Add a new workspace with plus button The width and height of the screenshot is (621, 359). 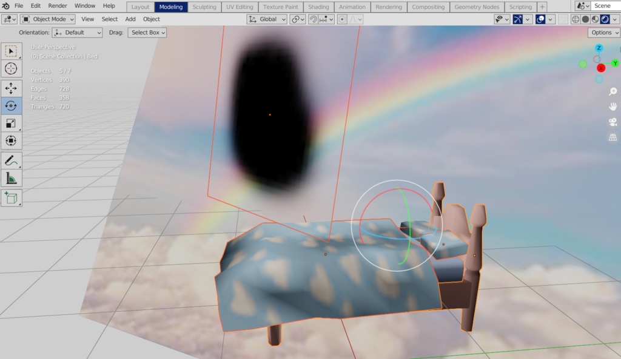coord(542,7)
